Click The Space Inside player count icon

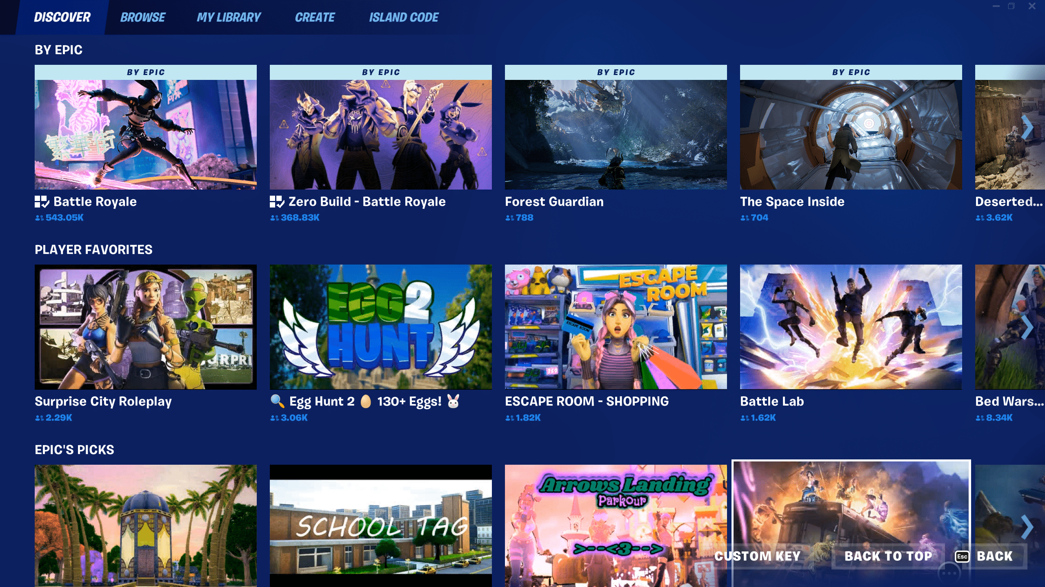pos(745,218)
